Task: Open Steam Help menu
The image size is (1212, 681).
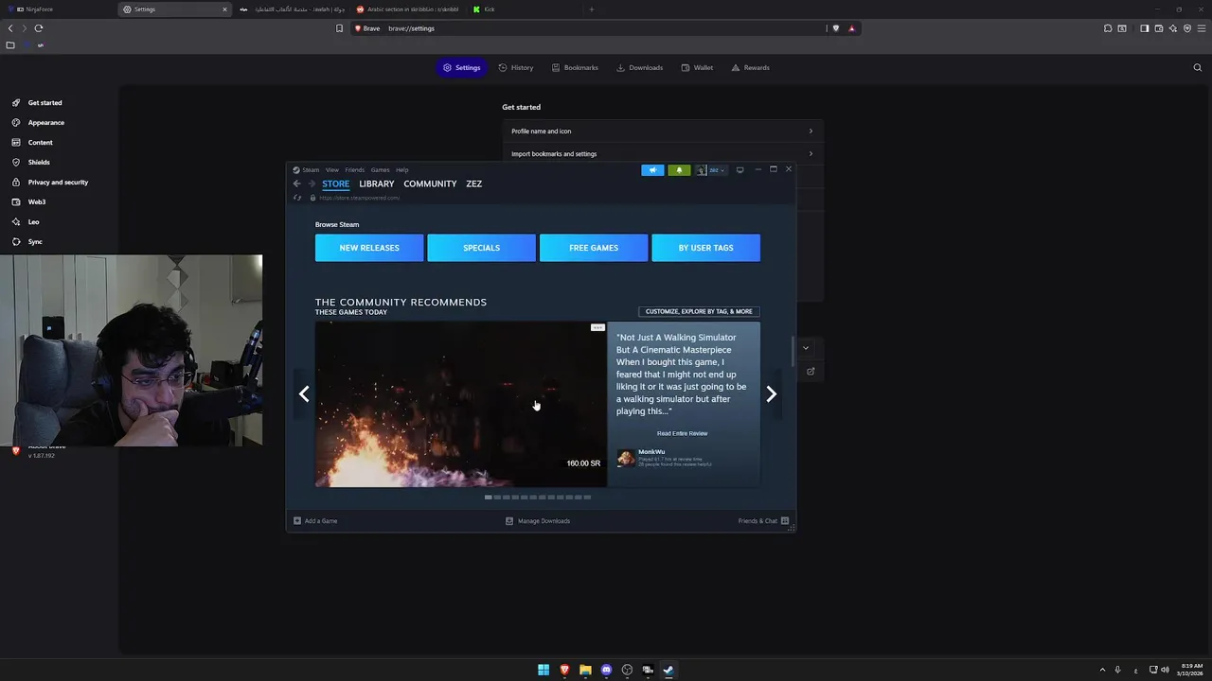Action: pos(402,170)
